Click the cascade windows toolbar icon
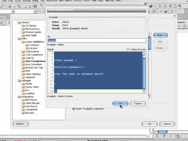 click(x=180, y=6)
